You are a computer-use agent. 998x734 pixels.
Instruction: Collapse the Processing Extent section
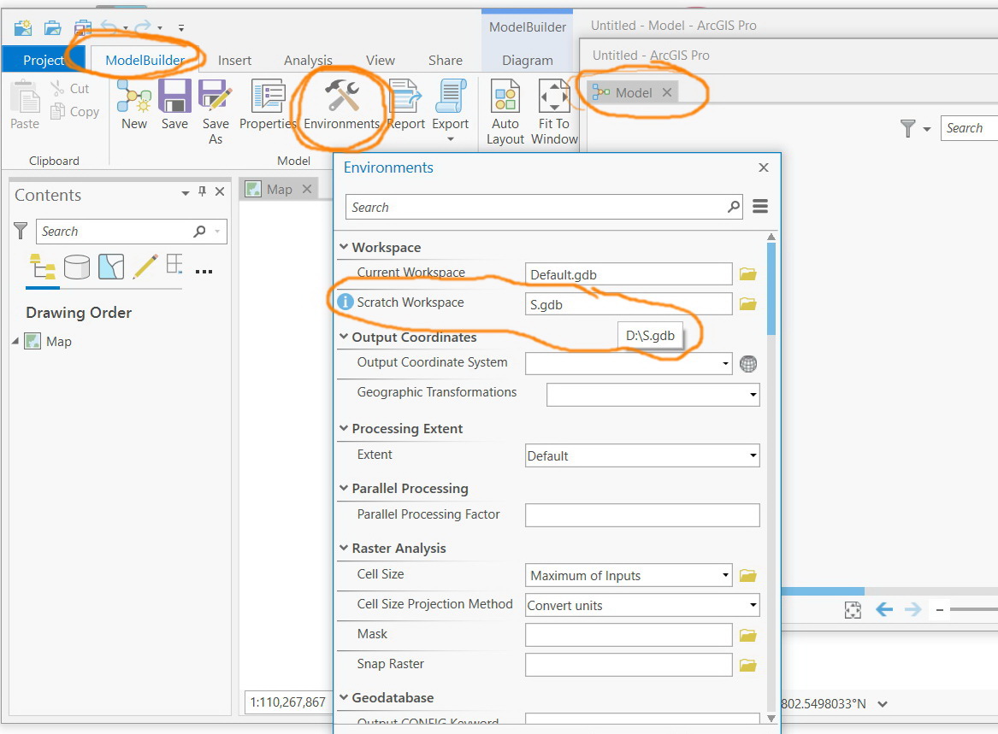(344, 428)
